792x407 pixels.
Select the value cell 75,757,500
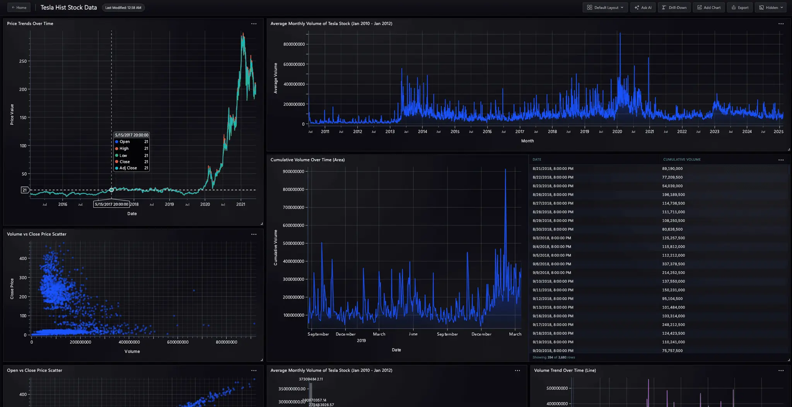pos(672,351)
